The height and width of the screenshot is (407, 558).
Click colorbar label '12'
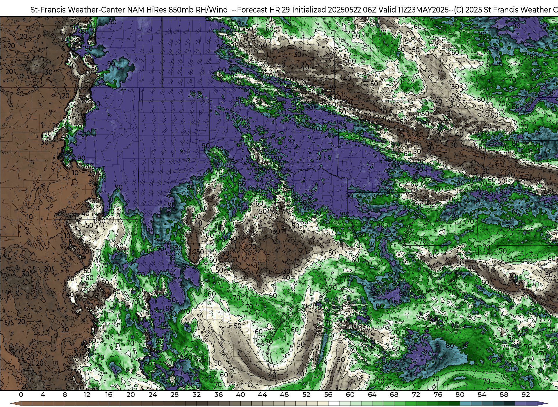click(87, 395)
